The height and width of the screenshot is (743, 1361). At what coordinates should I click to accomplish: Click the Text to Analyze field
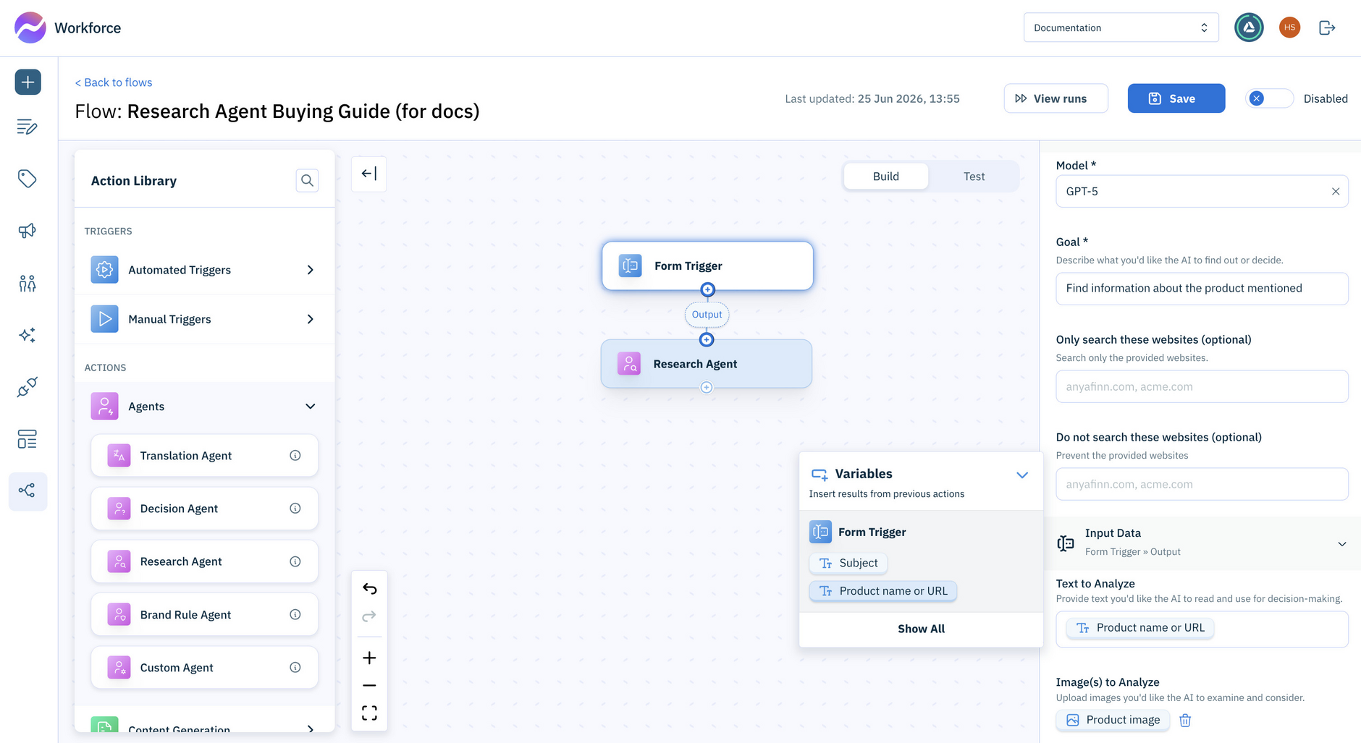coord(1202,629)
